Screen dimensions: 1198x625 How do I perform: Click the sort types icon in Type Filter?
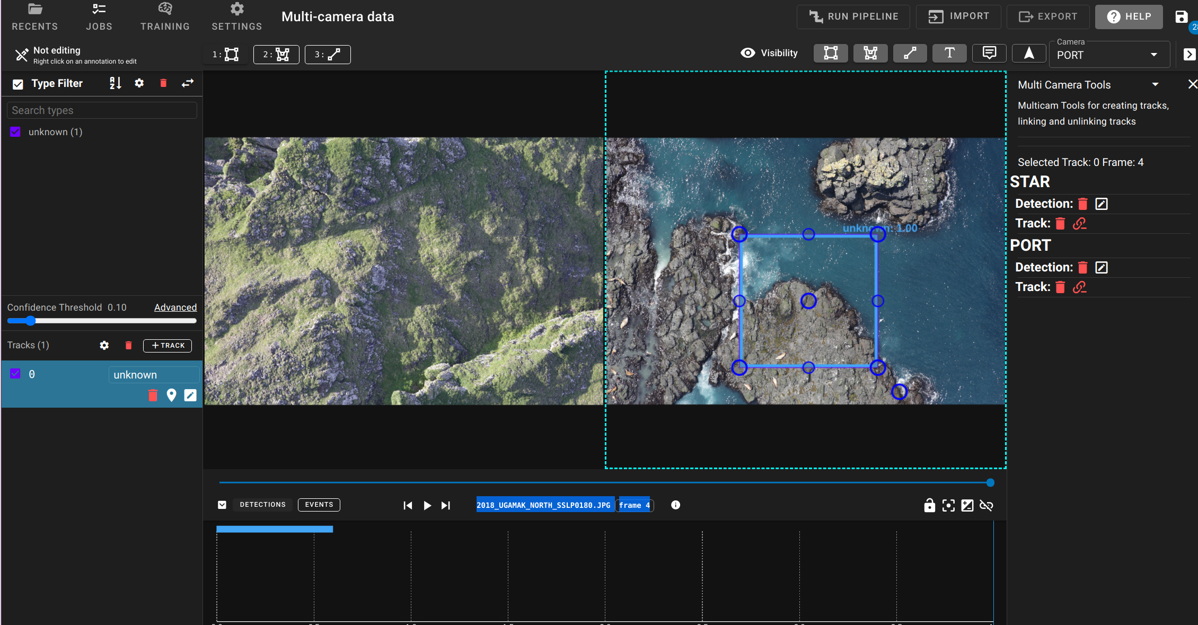pyautogui.click(x=115, y=83)
